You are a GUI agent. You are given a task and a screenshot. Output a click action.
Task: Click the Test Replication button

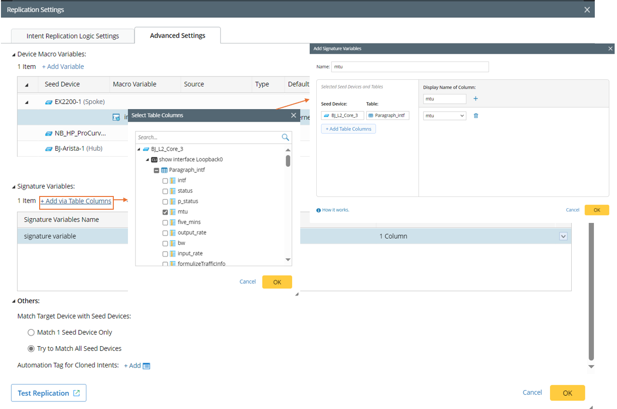coord(49,393)
